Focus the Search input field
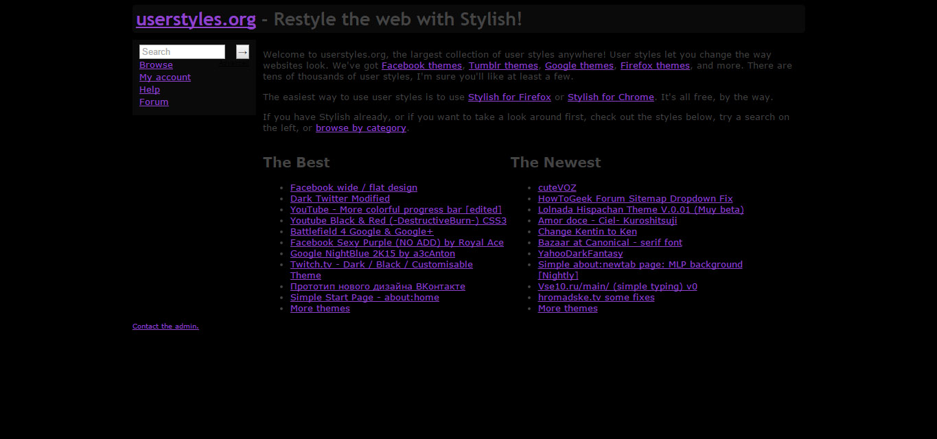Viewport: 937px width, 439px height. (182, 52)
